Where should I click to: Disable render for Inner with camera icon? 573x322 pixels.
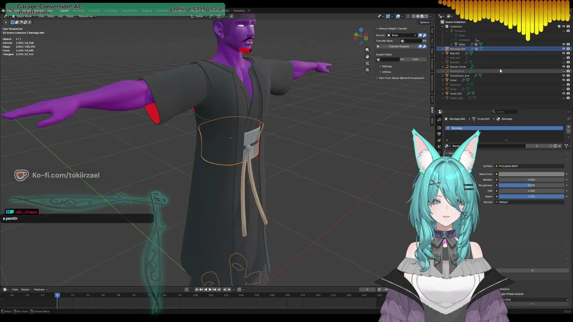tap(568, 80)
